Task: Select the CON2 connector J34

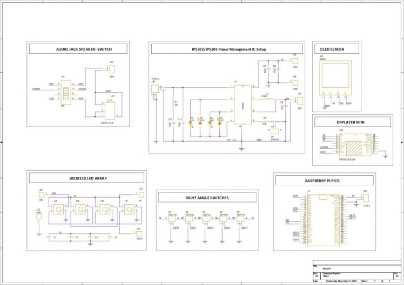Action: [x=366, y=198]
